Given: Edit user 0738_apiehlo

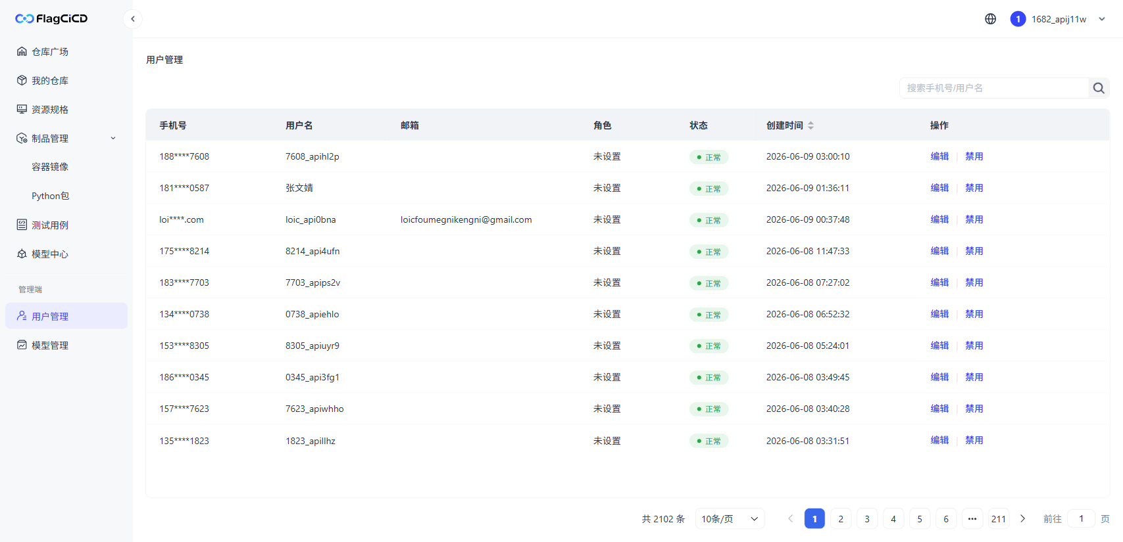Looking at the screenshot, I should [x=939, y=314].
